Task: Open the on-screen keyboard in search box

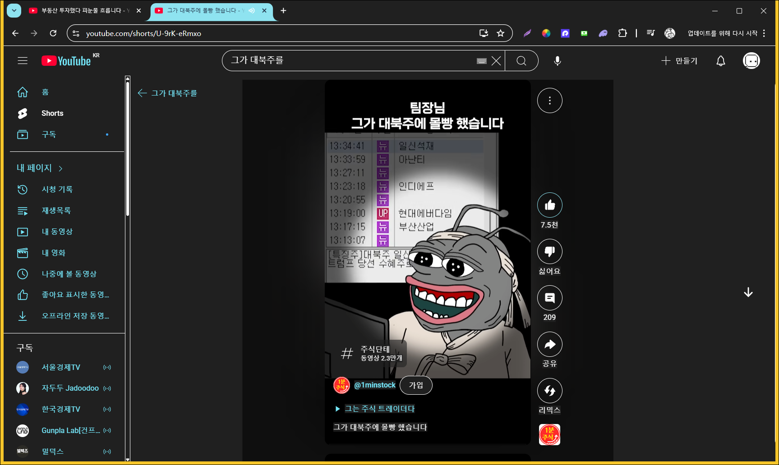Action: [x=482, y=61]
